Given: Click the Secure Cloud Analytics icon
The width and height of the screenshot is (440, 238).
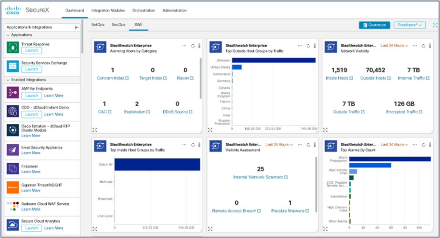Looking at the screenshot, I should pyautogui.click(x=12, y=225).
